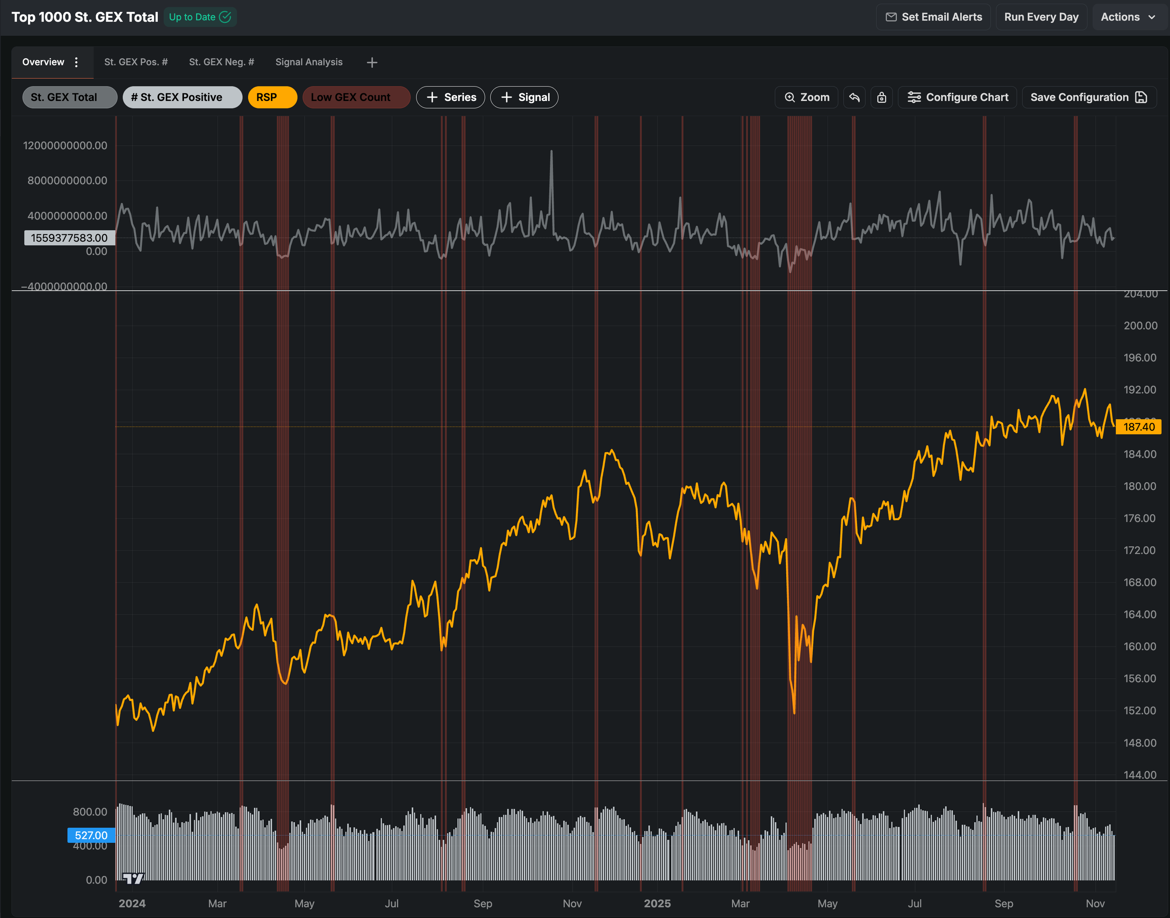Click the Save Configuration disk icon
Screen dimensions: 1170x918
[x=1141, y=97]
